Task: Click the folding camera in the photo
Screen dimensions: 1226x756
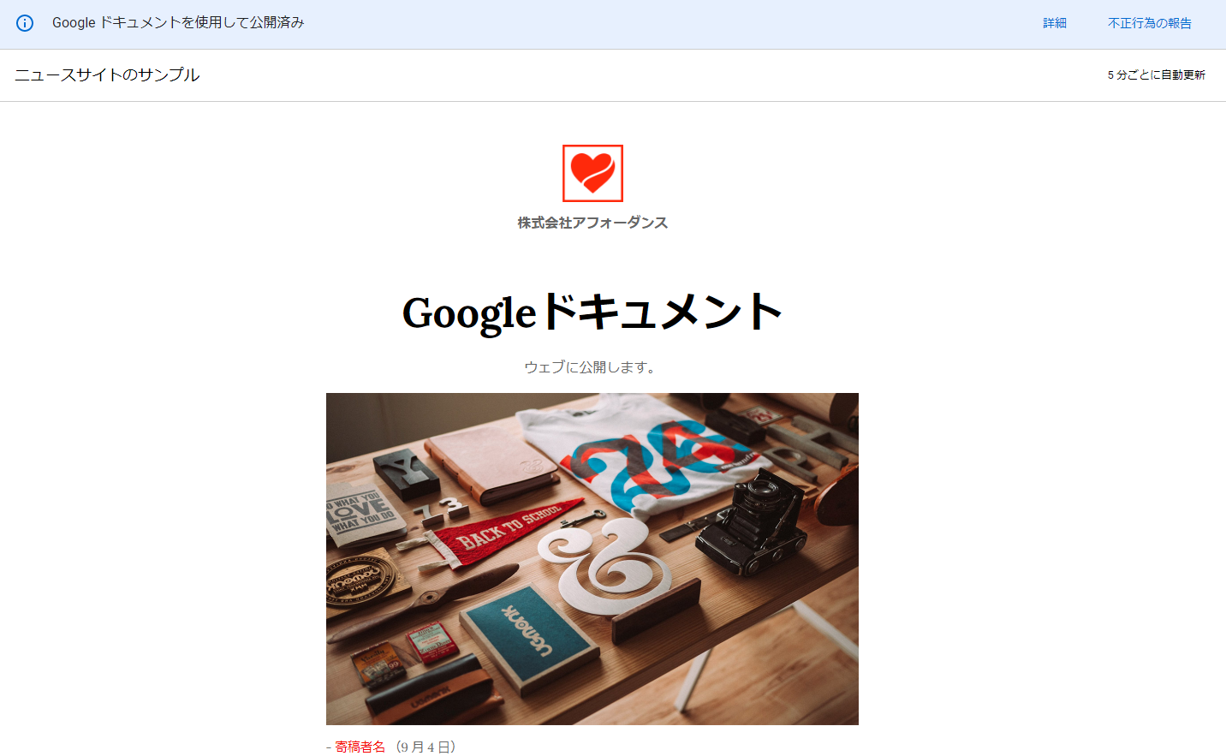Action: 753,522
